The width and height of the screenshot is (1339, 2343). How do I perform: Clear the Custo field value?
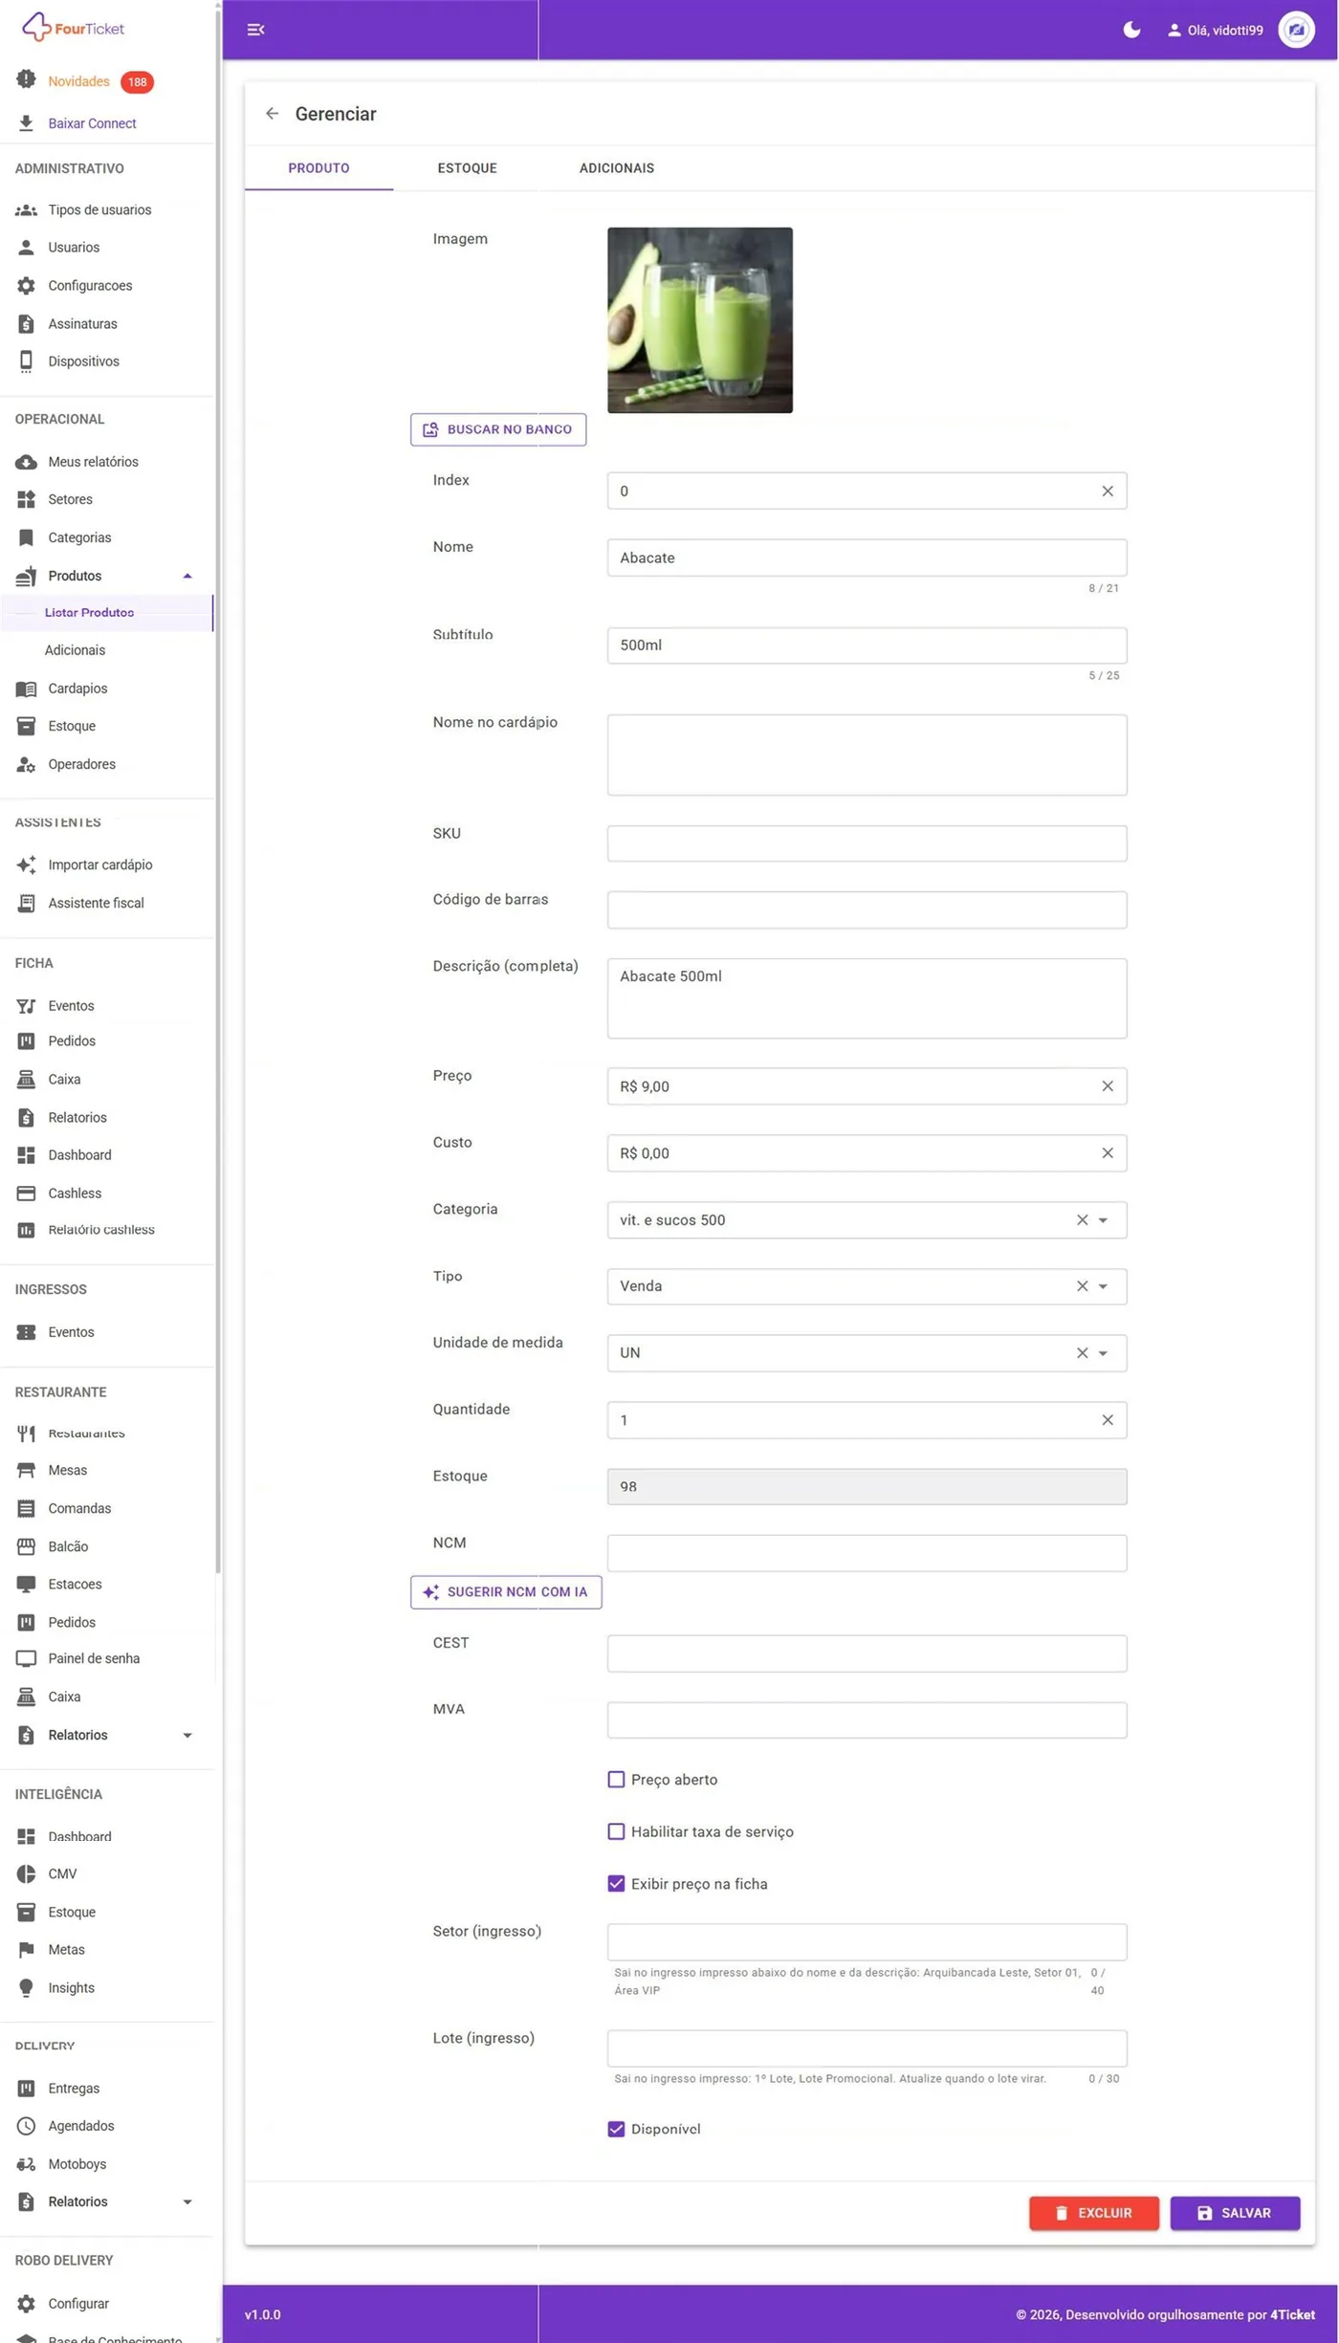coord(1107,1153)
